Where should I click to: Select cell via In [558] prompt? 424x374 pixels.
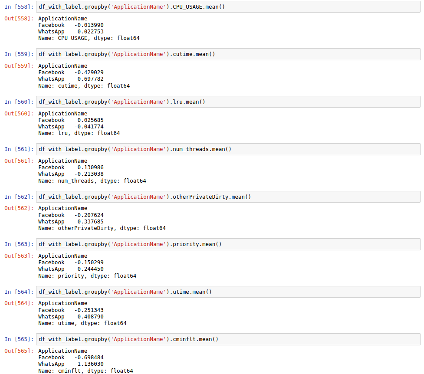[19, 7]
